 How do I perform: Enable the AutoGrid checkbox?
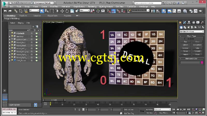coord(185,39)
